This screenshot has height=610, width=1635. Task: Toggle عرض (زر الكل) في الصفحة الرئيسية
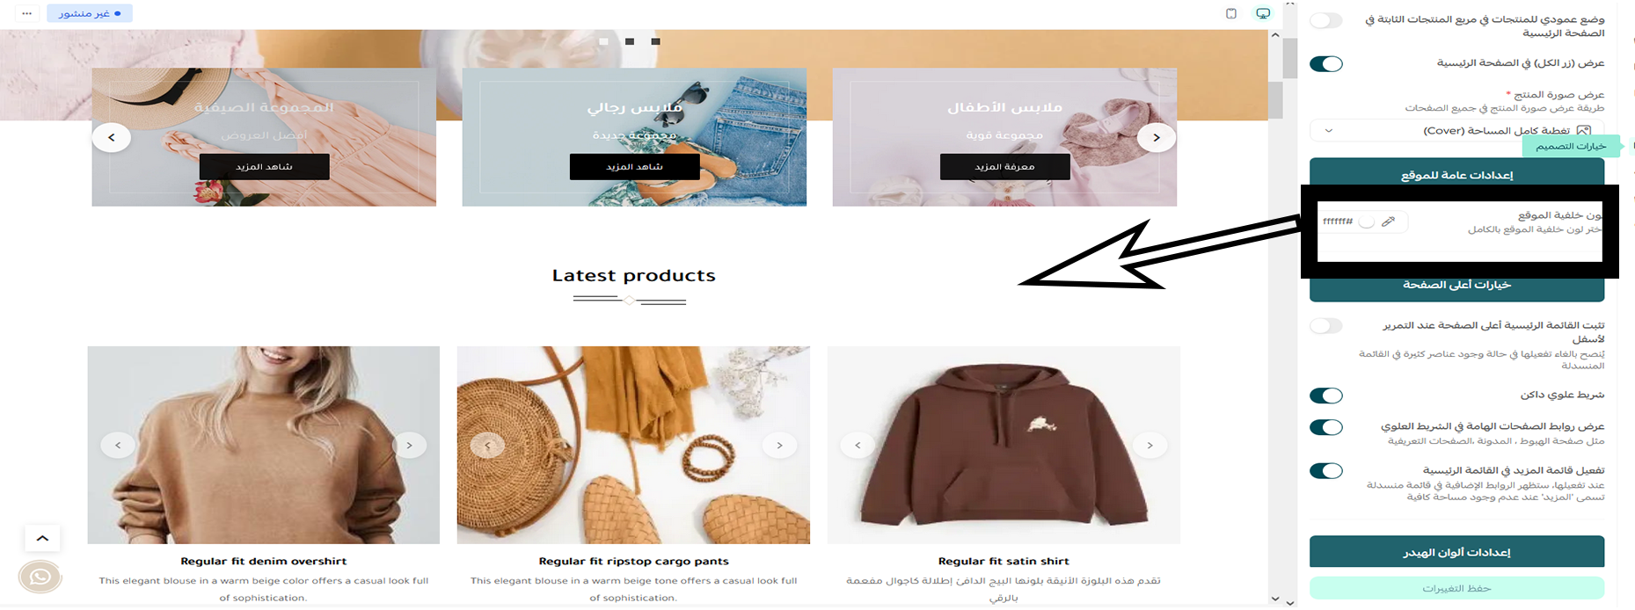(x=1326, y=64)
